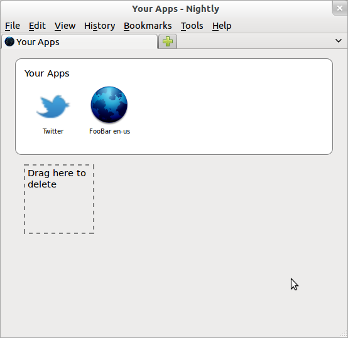The image size is (348, 338).
Task: Click the window resize grip corner
Action: (344, 334)
